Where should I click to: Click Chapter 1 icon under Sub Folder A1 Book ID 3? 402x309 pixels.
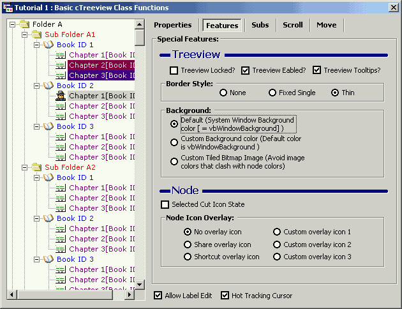click(x=61, y=137)
